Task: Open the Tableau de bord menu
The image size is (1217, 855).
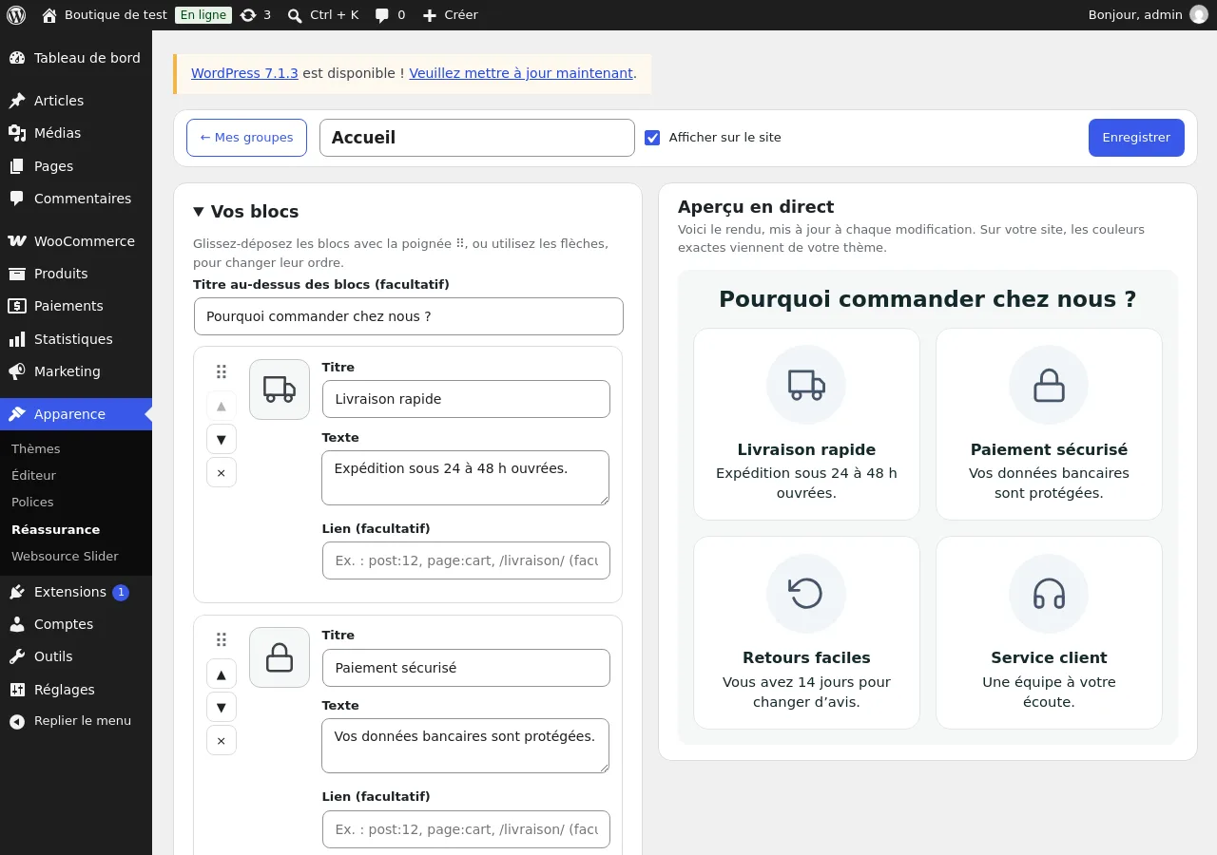Action: (76, 58)
